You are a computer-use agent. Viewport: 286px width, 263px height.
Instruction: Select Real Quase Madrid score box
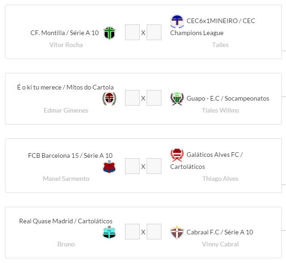(x=132, y=232)
